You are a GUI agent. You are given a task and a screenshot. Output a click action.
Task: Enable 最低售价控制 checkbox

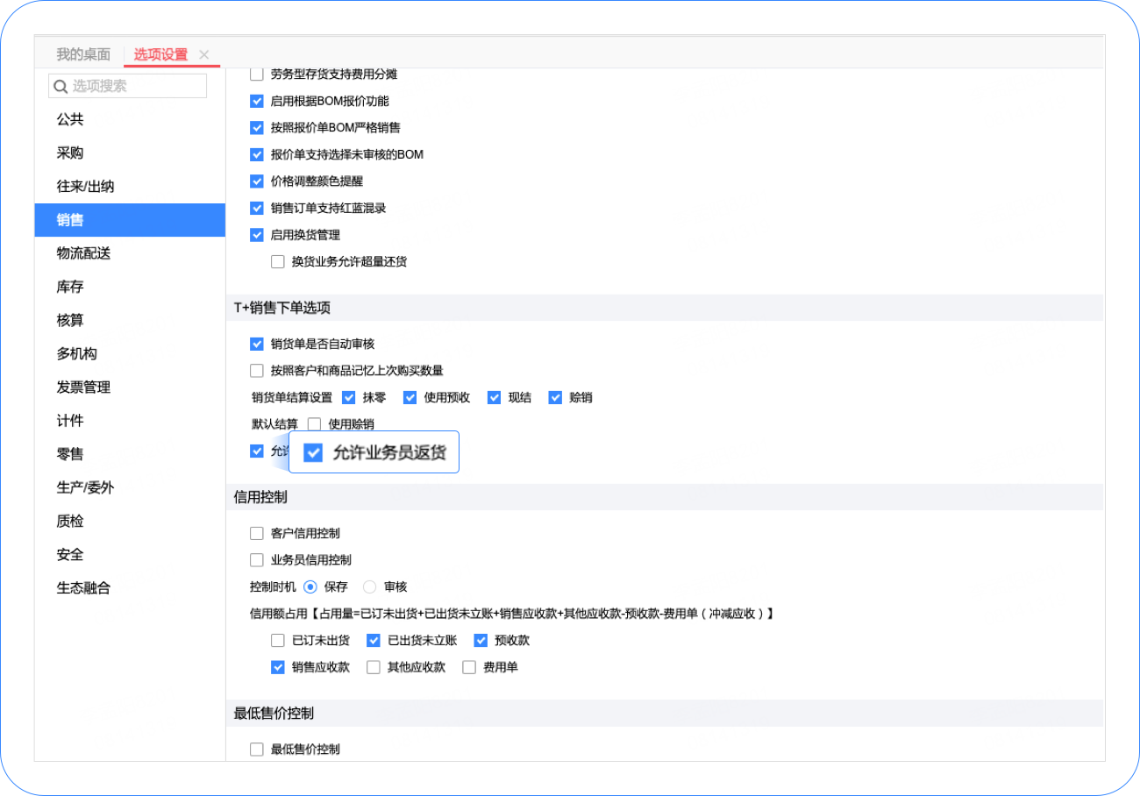coord(257,750)
